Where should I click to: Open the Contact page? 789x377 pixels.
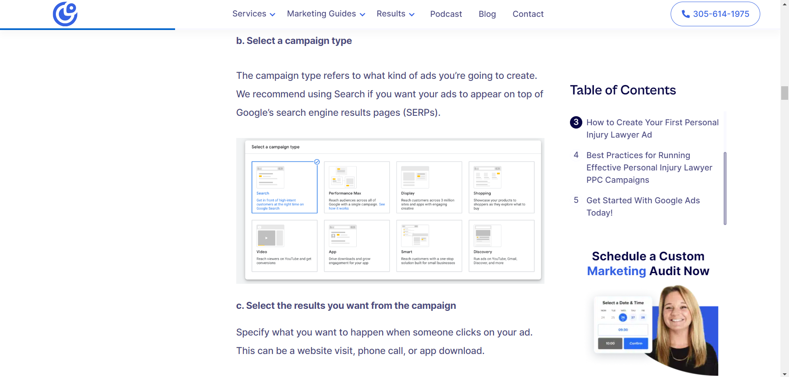click(528, 14)
